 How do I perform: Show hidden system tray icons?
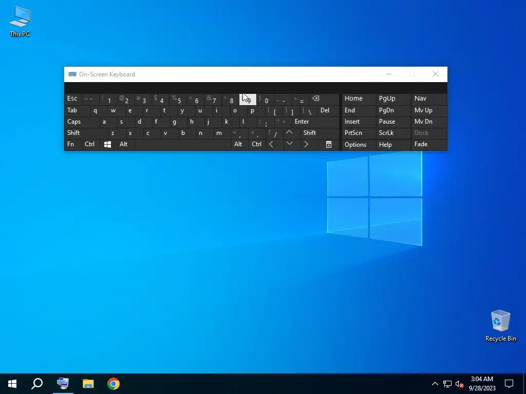435,384
